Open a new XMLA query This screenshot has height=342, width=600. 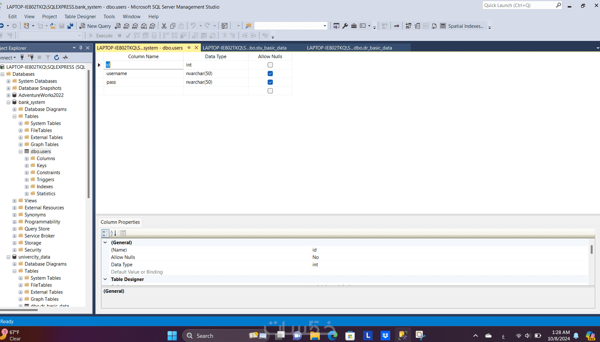pyautogui.click(x=144, y=26)
